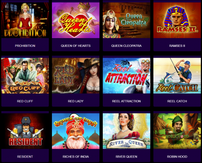This screenshot has height=163, width=202.
Task: Open the Reel Catch fishing thumbnail
Action: pos(177,76)
